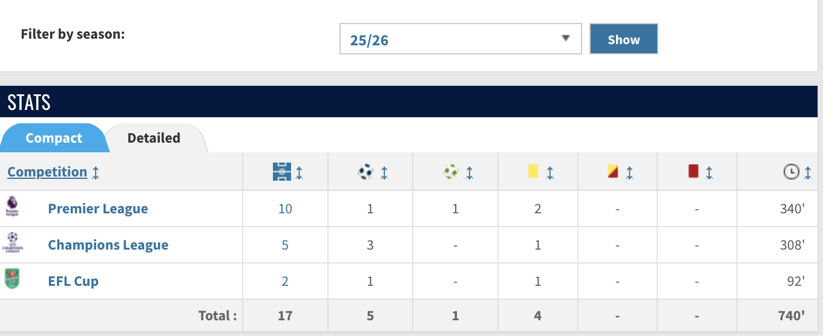
Task: Toggle sort arrows beside the clock icon
Action: (808, 173)
